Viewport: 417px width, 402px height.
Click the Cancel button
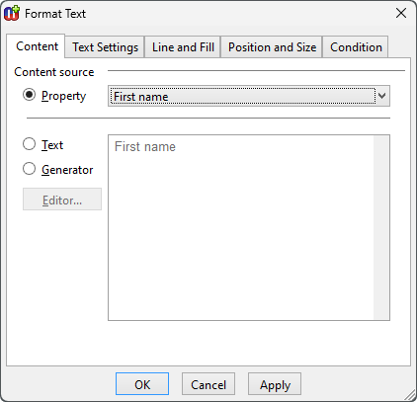tap(208, 384)
